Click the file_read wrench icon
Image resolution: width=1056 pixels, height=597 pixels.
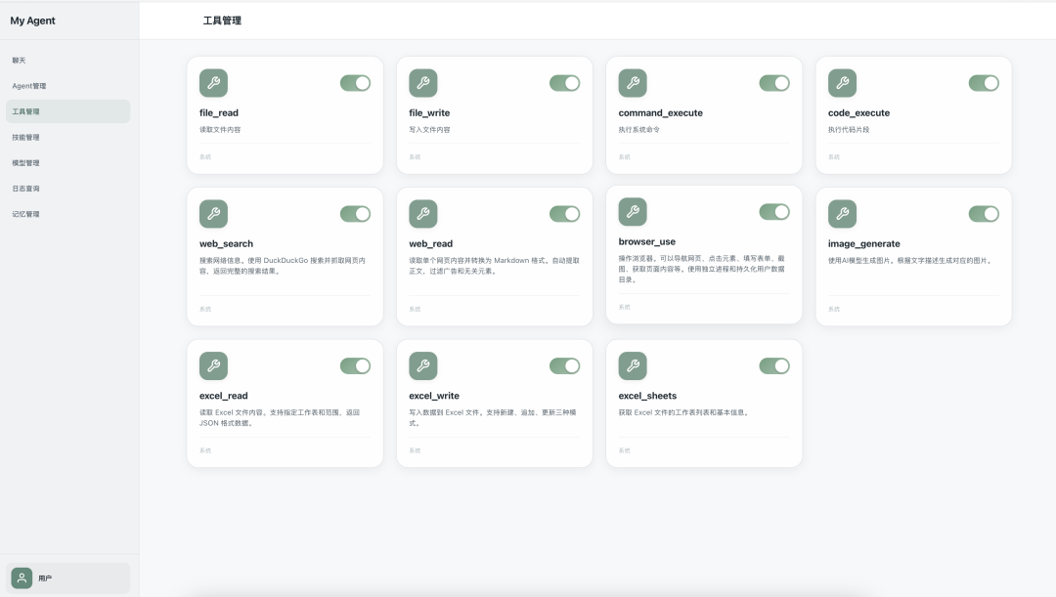point(213,83)
